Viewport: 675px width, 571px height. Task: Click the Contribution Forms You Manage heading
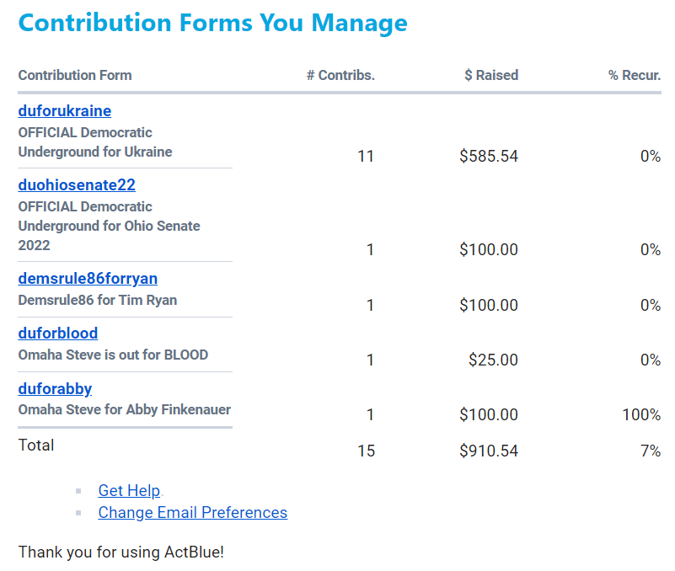click(212, 23)
